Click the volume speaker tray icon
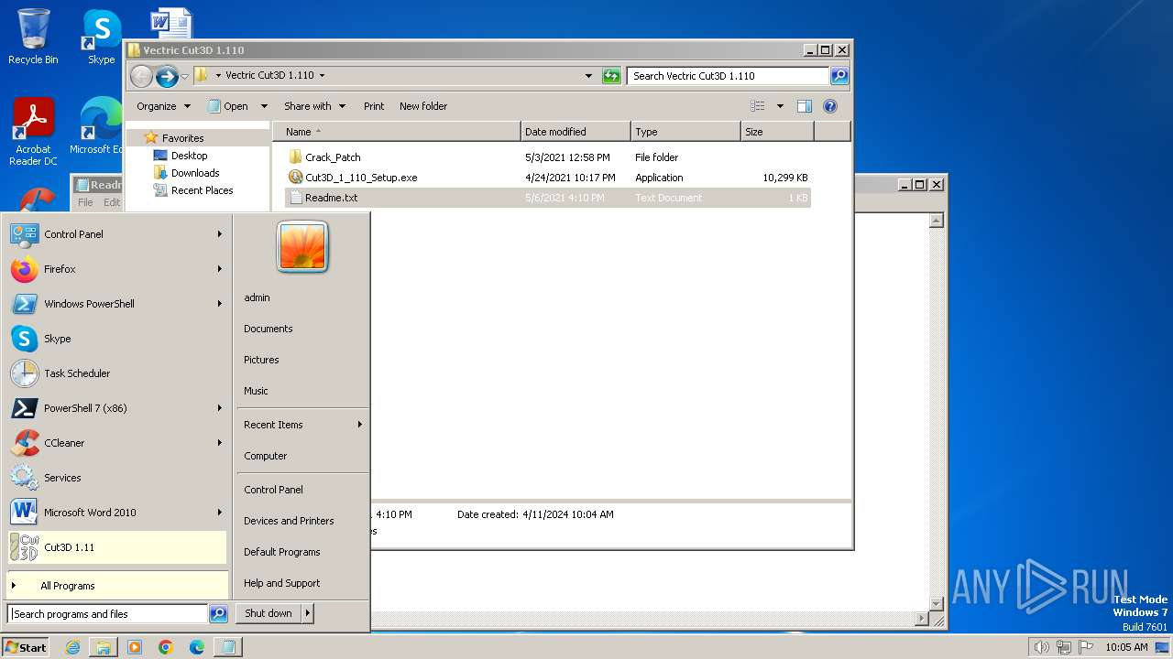The height and width of the screenshot is (659, 1173). click(1041, 647)
